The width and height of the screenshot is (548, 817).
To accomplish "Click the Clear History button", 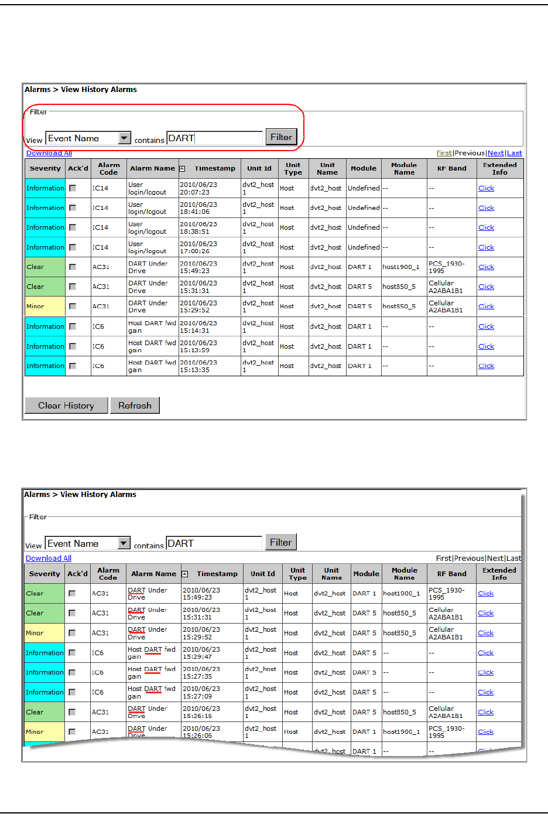I will pyautogui.click(x=66, y=406).
